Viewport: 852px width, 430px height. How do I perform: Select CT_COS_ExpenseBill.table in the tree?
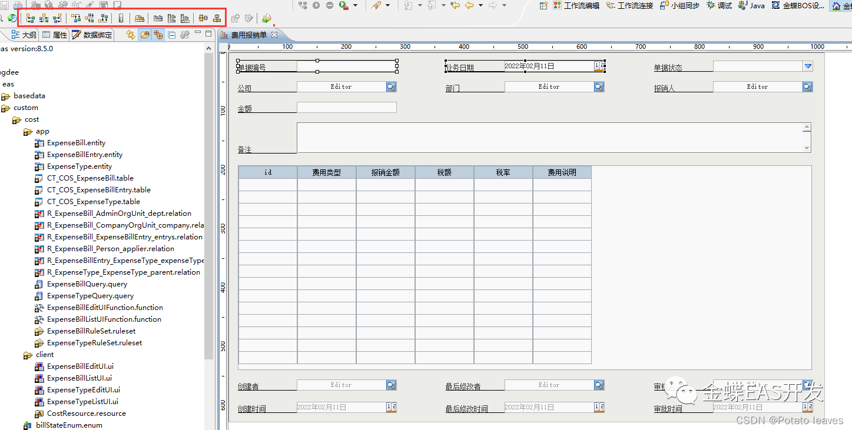click(90, 178)
